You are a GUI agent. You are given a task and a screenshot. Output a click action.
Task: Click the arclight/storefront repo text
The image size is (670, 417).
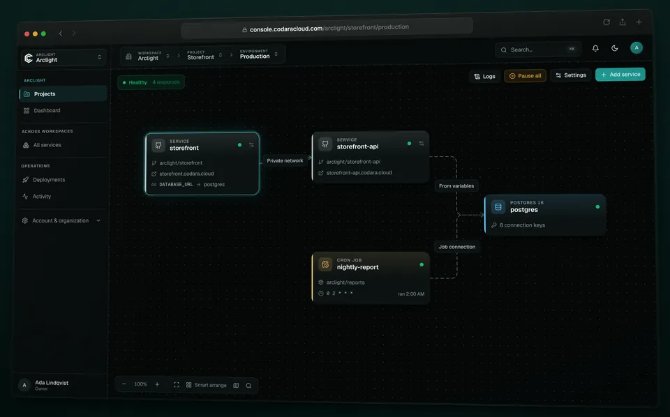coord(181,163)
